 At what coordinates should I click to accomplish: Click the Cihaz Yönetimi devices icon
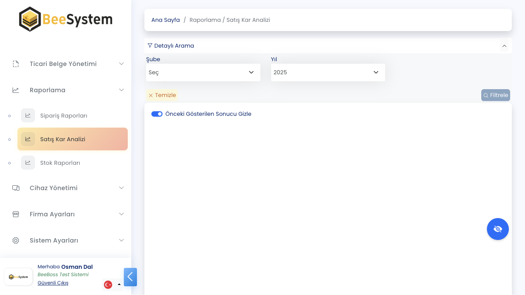tap(16, 188)
